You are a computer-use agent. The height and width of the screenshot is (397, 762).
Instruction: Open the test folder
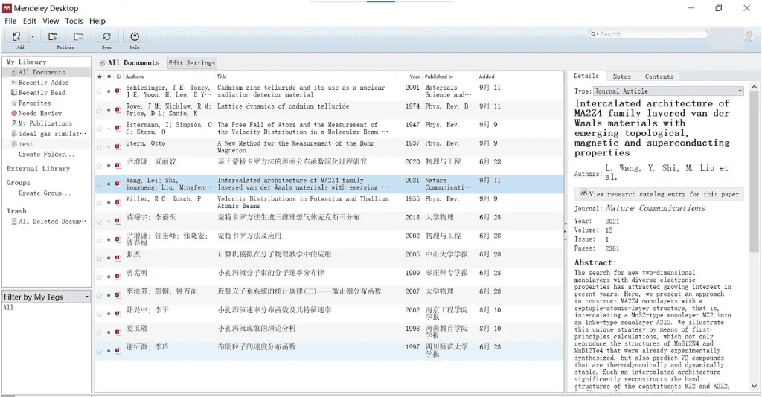click(x=26, y=144)
